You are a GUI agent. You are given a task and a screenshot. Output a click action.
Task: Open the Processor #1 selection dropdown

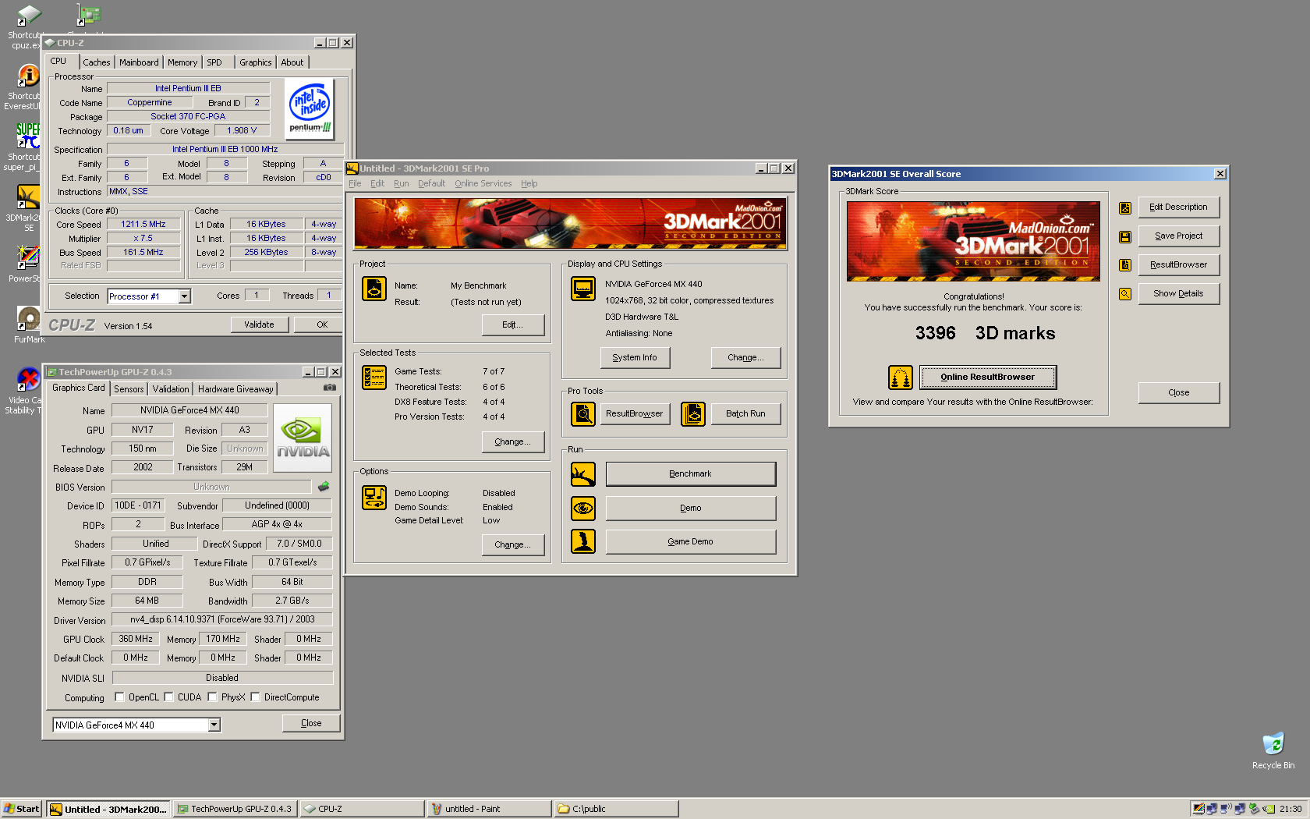[185, 296]
